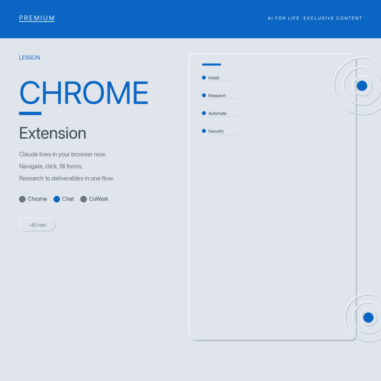This screenshot has width=381, height=381.
Task: Open the Research section link
Action: tap(217, 95)
